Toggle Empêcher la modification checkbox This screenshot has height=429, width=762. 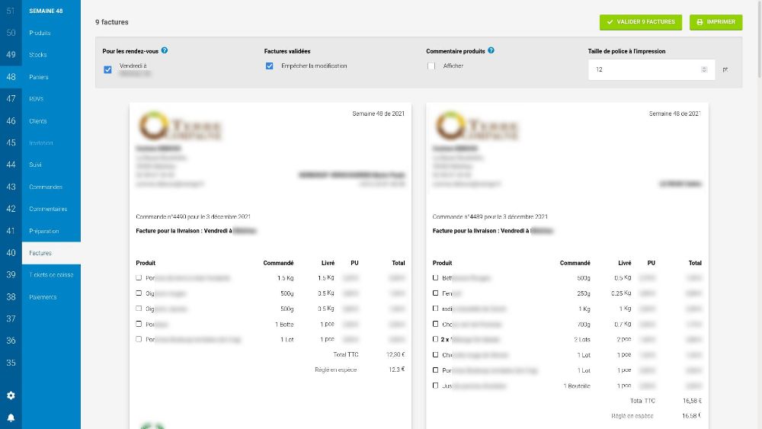pyautogui.click(x=270, y=66)
